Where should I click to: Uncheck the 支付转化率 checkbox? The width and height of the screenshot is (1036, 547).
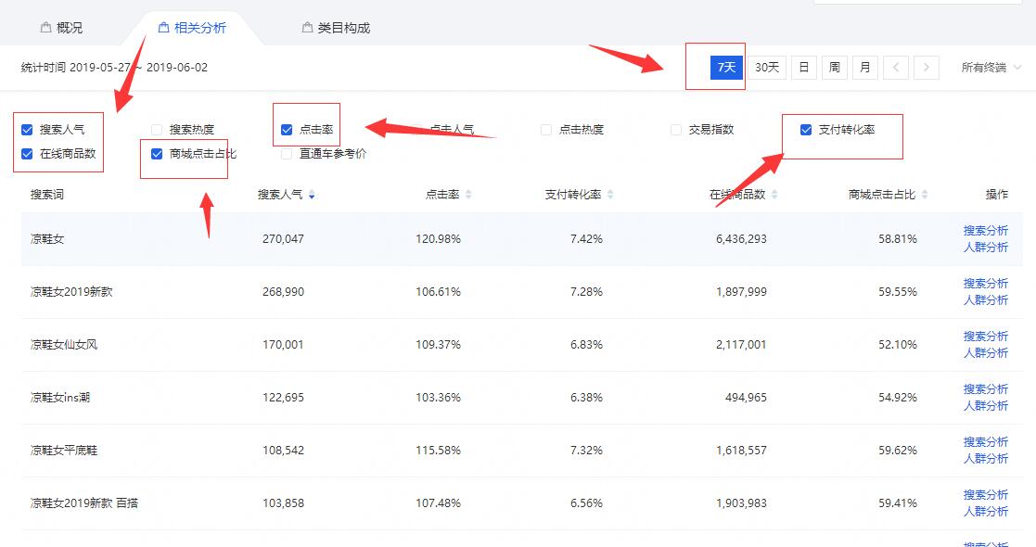(806, 130)
